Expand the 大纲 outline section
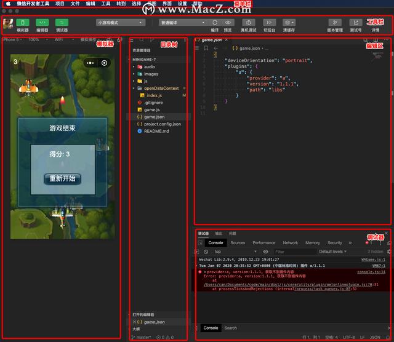Screen dimensions: 394x342 136,329
